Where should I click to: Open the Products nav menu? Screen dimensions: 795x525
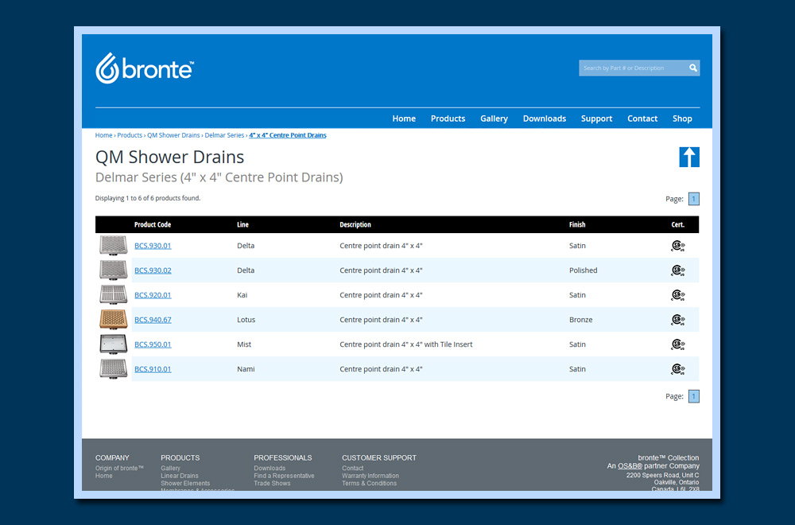[448, 119]
